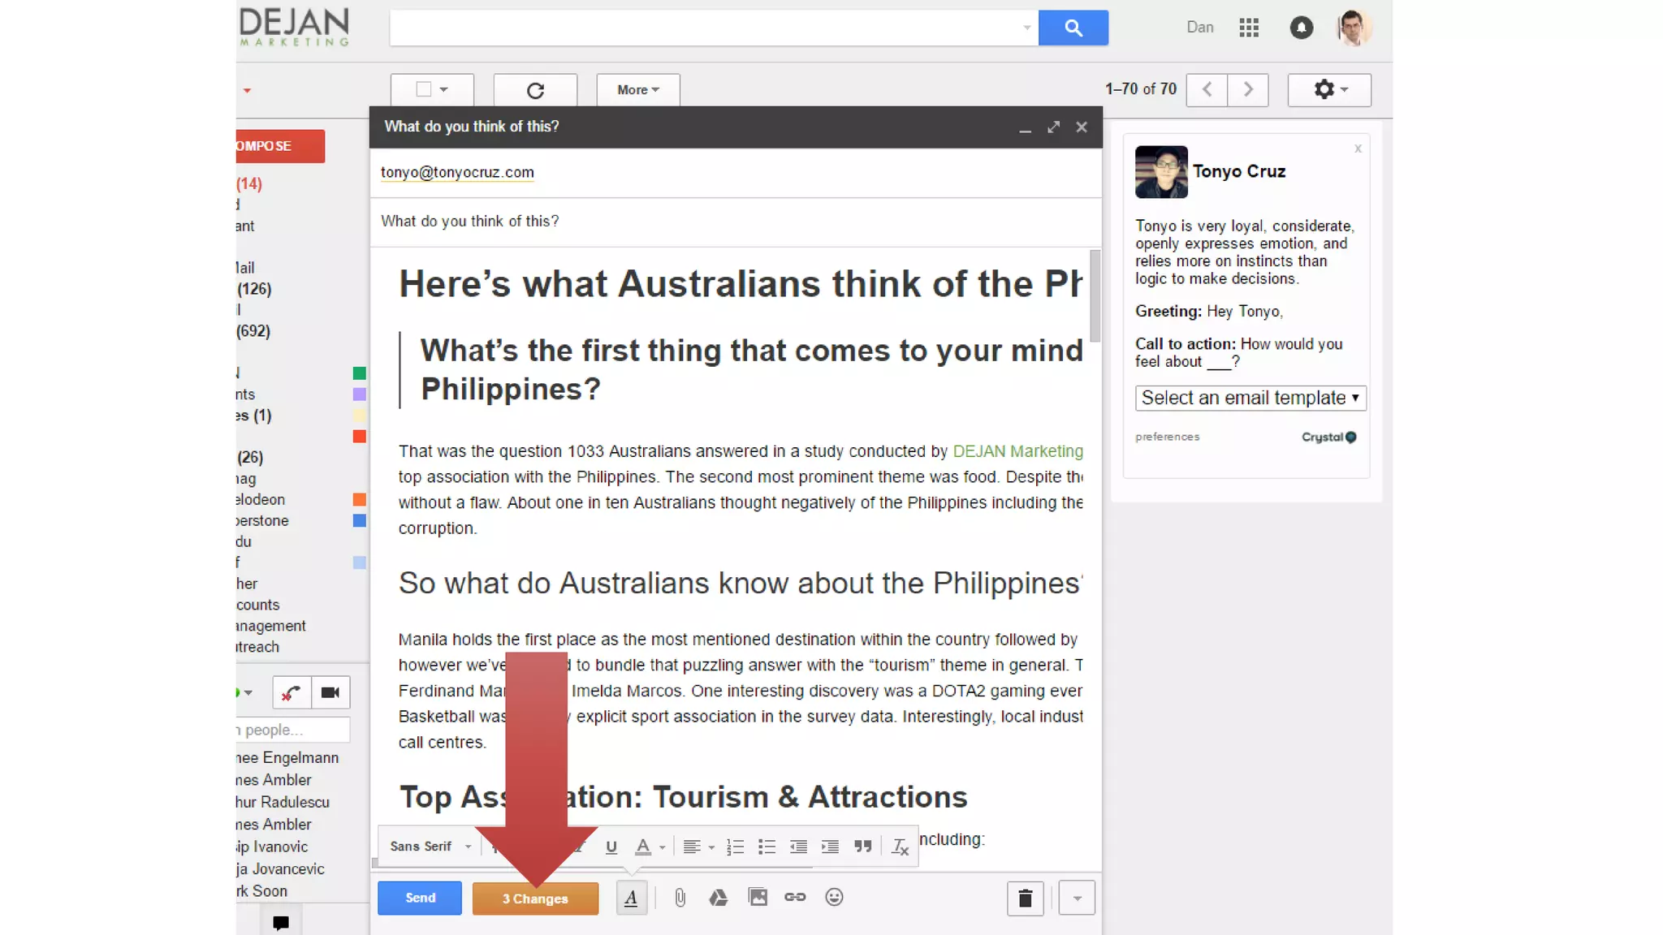Pop out the compose window

(x=1053, y=127)
